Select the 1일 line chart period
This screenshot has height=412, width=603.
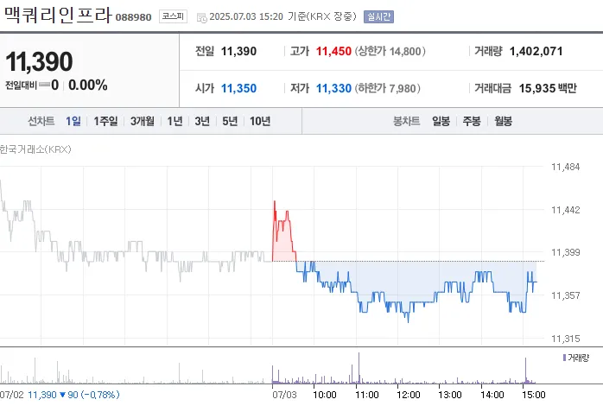pos(73,122)
